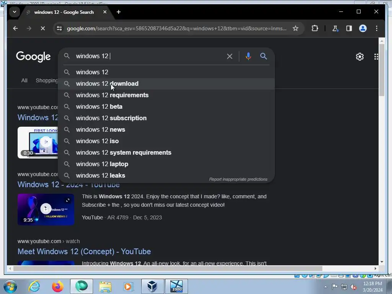This screenshot has width=392, height=294.
Task: Open Google quick settings gear
Action: click(360, 57)
